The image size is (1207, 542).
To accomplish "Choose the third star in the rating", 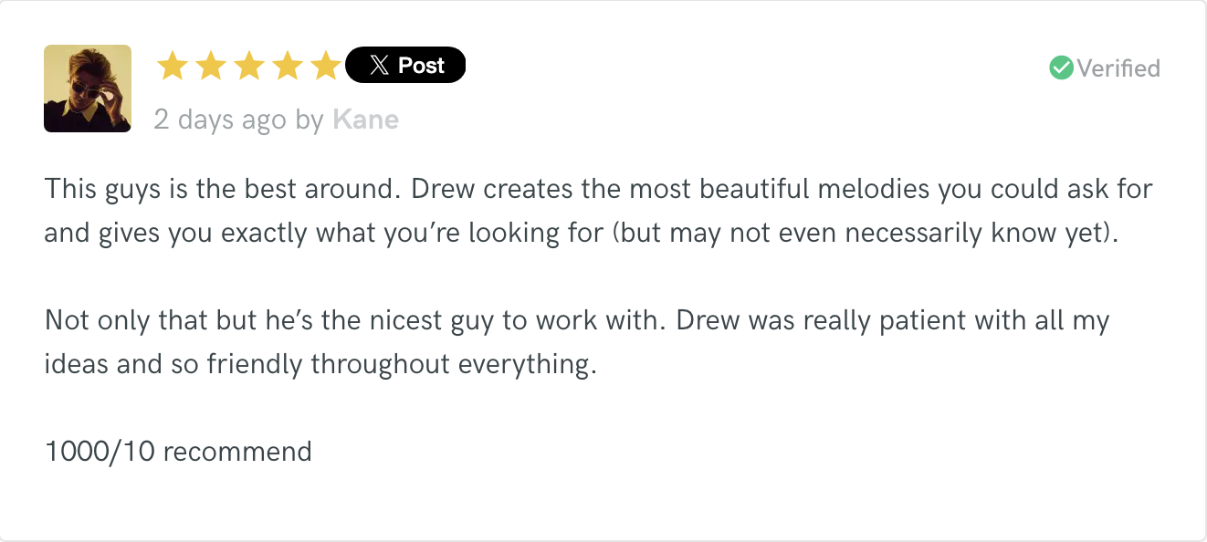I will [x=249, y=66].
